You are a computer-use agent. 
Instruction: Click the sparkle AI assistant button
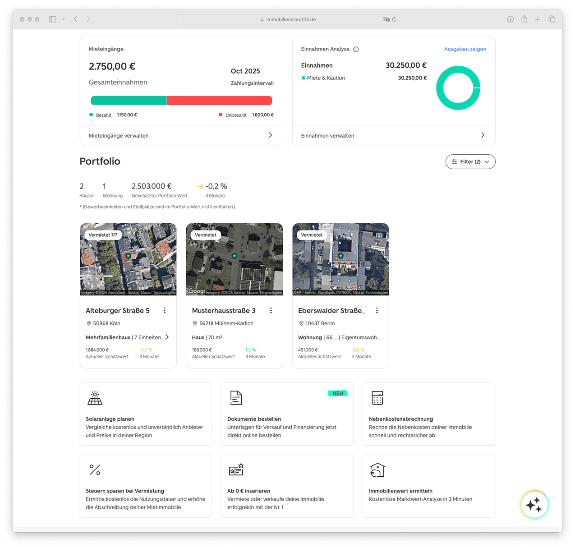click(x=534, y=505)
